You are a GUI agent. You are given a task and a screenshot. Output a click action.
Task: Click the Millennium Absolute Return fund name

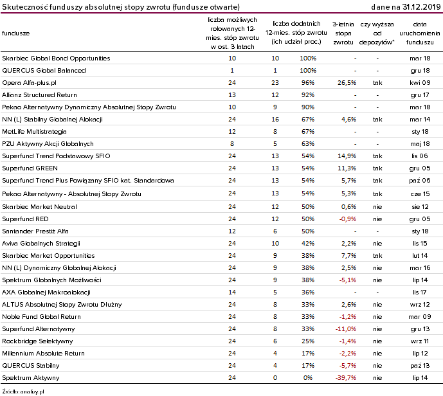coord(43,354)
